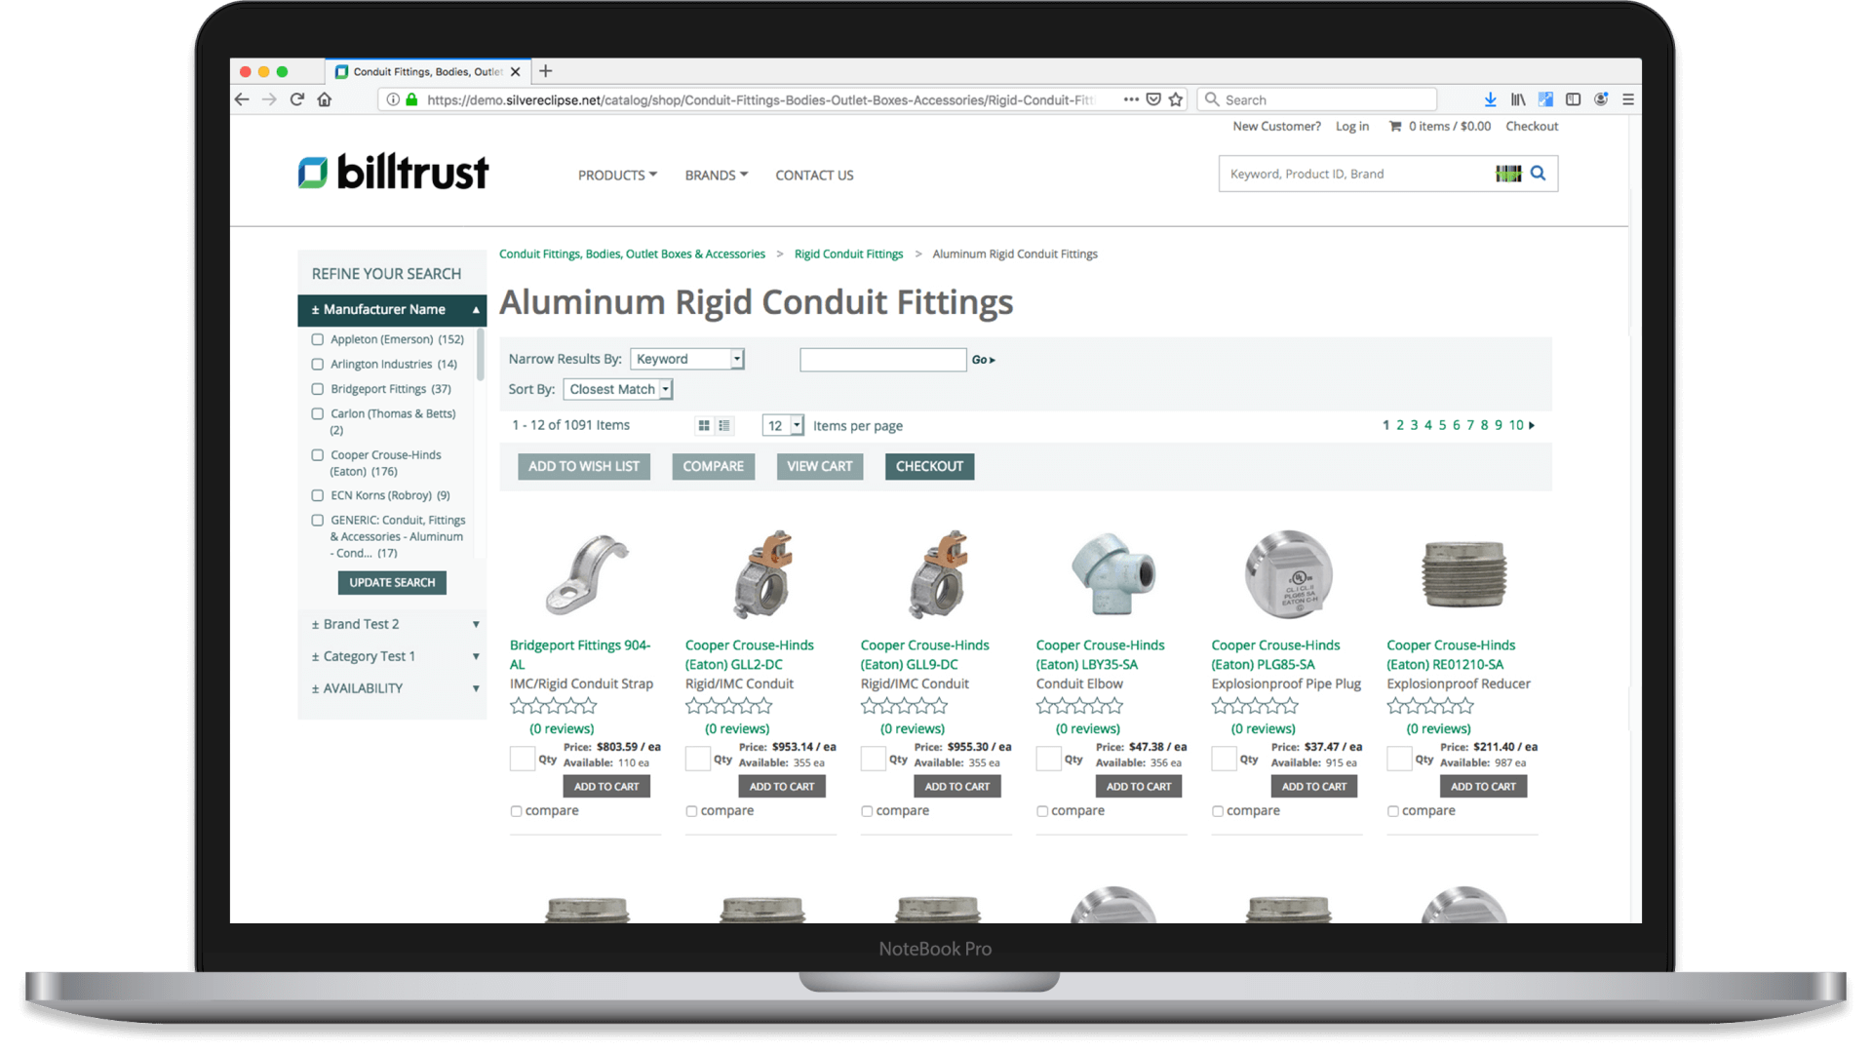
Task: Click UPDATE SEARCH button
Action: [x=392, y=583]
